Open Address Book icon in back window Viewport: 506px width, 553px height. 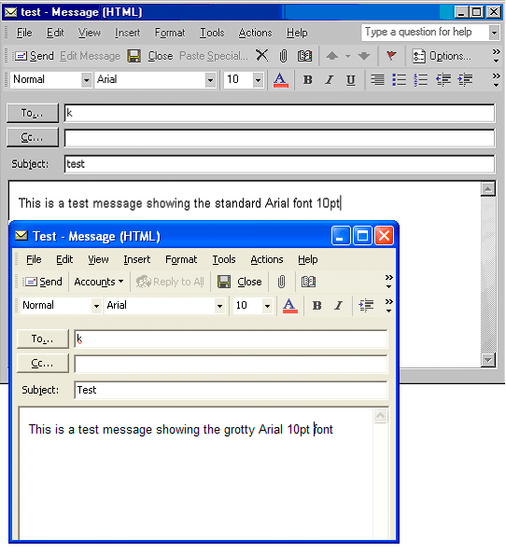(304, 56)
